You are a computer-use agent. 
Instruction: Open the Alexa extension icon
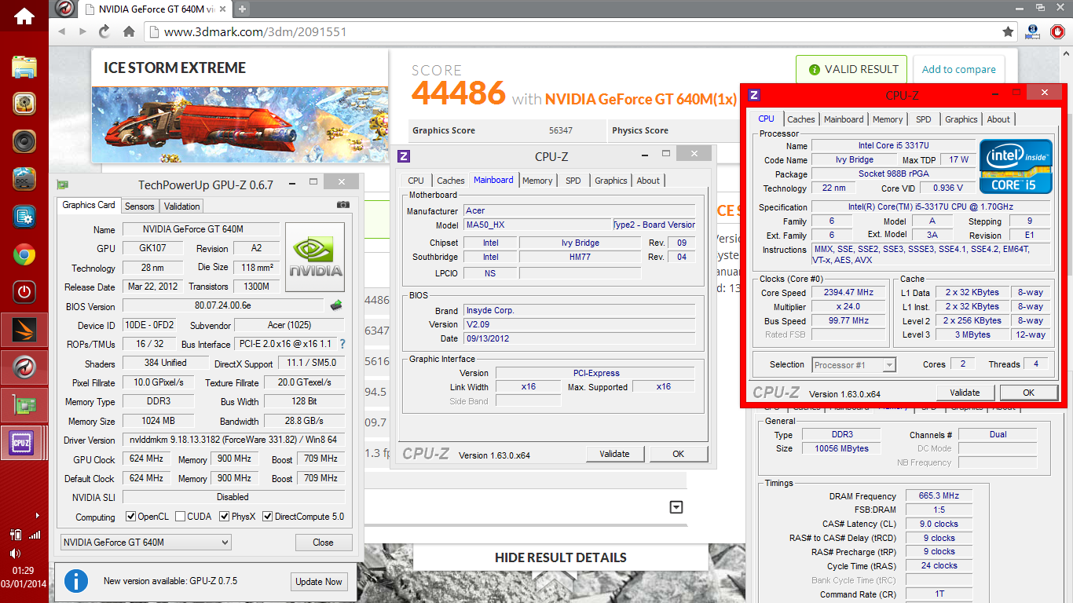[x=1034, y=31]
